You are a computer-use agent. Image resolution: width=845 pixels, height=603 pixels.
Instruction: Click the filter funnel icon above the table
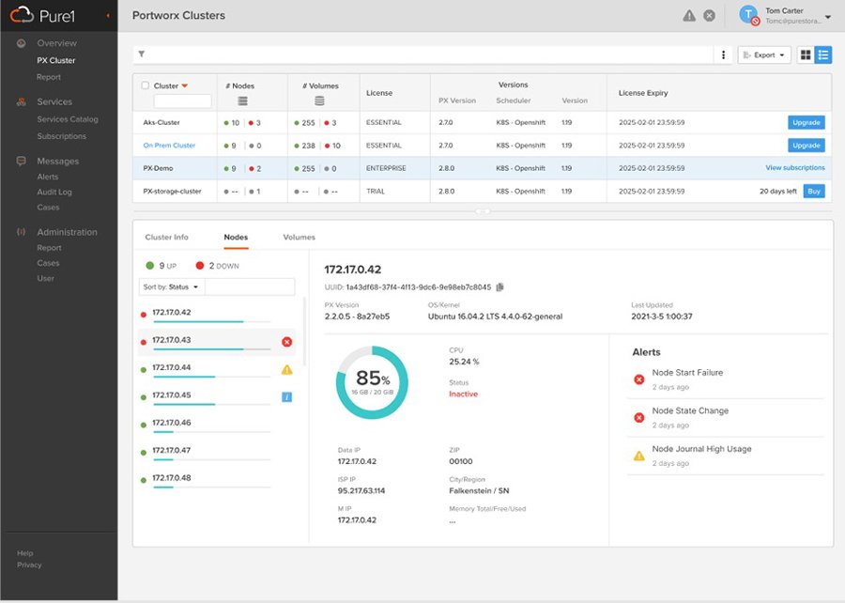(141, 54)
